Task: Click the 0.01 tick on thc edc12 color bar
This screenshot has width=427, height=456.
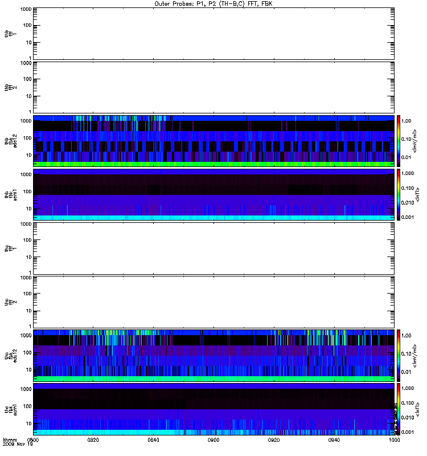Action: coord(406,372)
